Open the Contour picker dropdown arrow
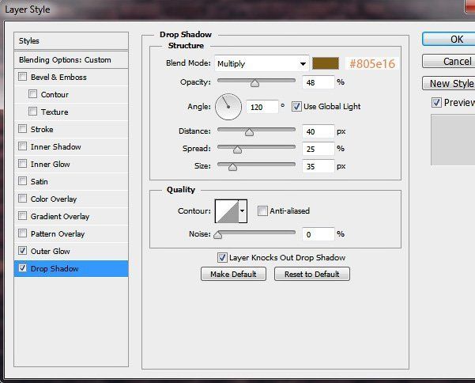Viewport: 475px width, 383px height. tap(243, 211)
